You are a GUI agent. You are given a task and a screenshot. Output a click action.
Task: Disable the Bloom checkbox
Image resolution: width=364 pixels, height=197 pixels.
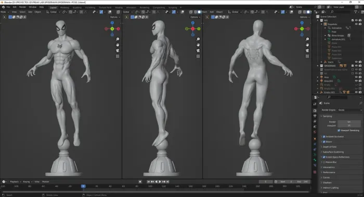click(x=324, y=142)
